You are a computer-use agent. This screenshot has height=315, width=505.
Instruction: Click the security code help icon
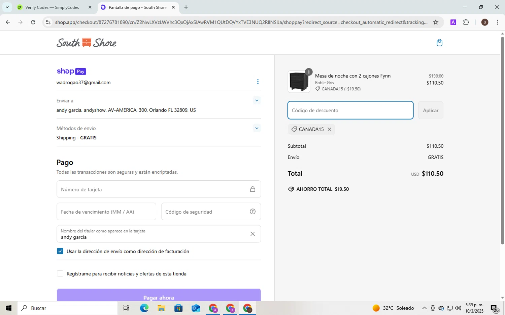(252, 212)
